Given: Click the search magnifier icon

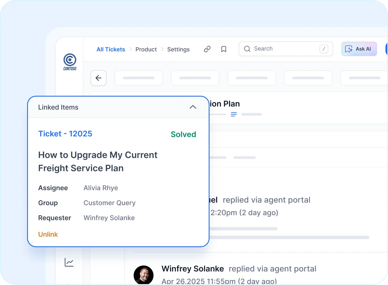Looking at the screenshot, I should [x=247, y=49].
